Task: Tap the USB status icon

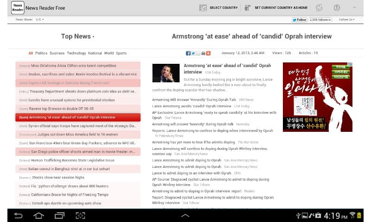Action: point(298,215)
